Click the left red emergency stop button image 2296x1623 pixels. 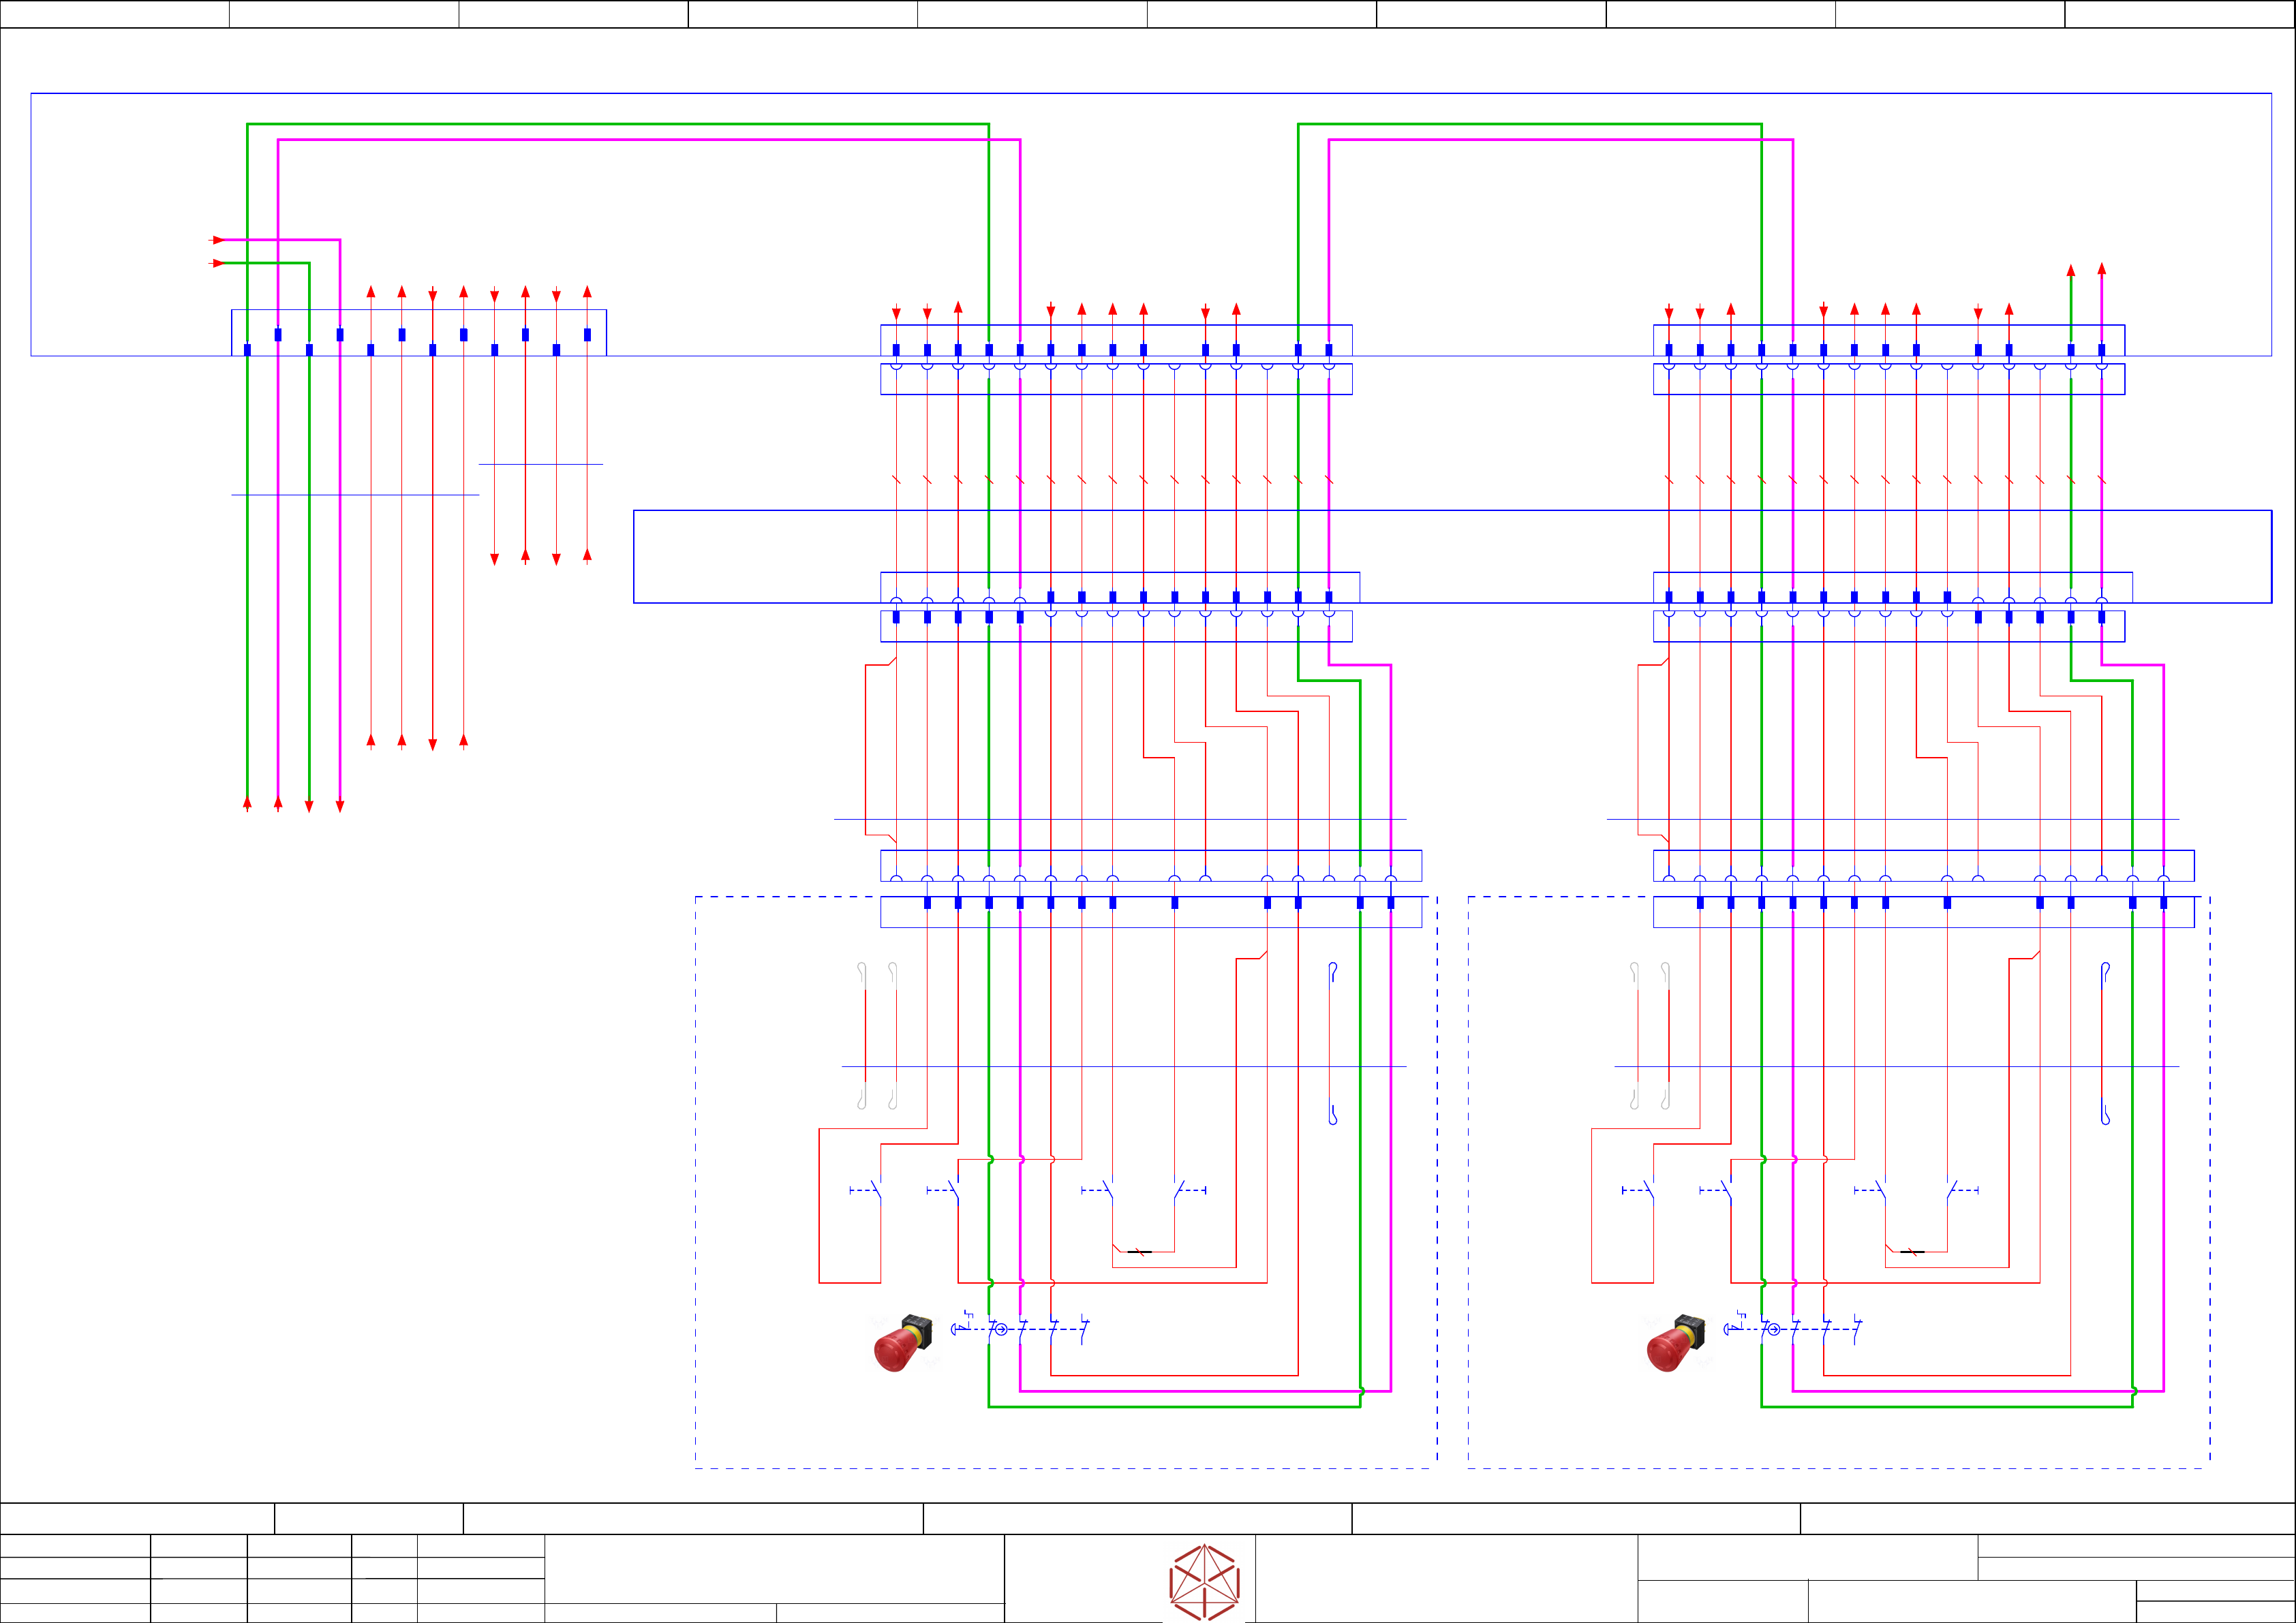[x=902, y=1343]
